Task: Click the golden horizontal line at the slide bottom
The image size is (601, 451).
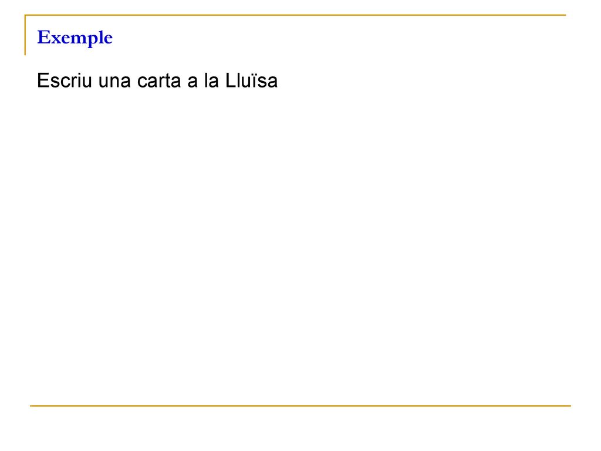Action: click(300, 406)
